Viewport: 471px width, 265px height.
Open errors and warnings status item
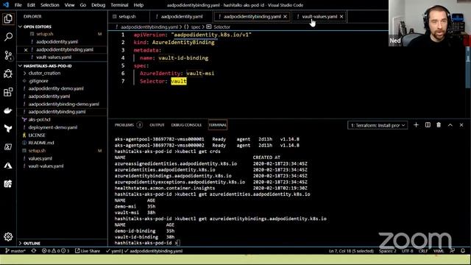tap(56, 251)
